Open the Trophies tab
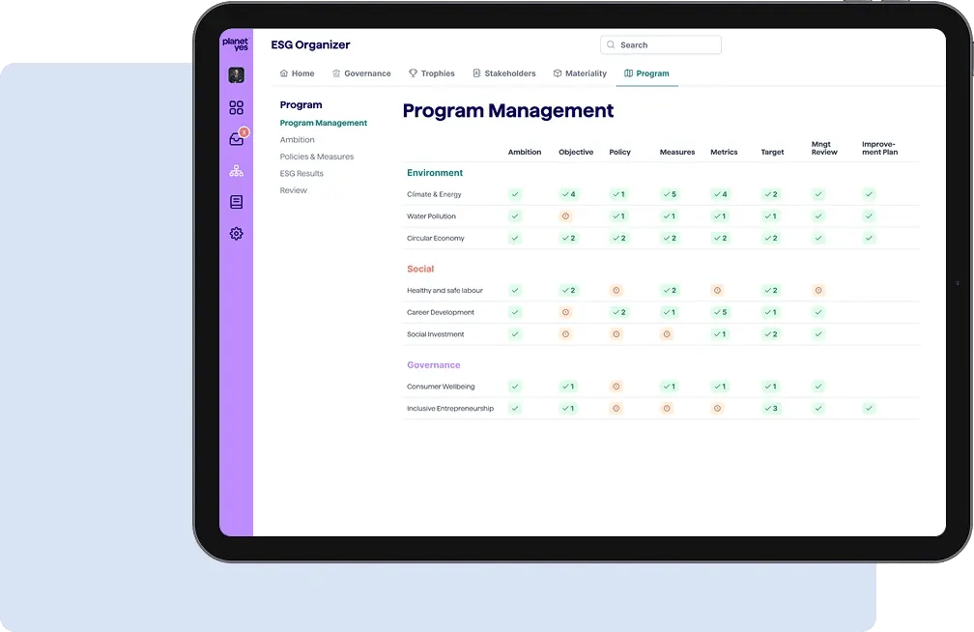 (x=431, y=73)
